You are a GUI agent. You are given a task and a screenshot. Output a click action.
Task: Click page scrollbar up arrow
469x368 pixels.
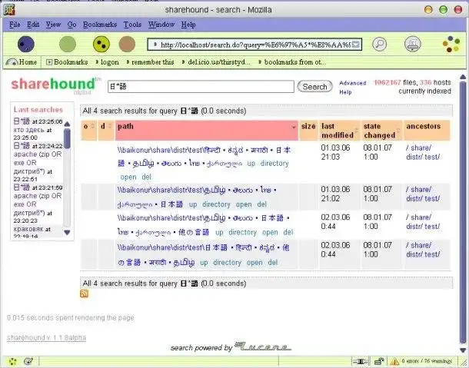[x=463, y=77]
